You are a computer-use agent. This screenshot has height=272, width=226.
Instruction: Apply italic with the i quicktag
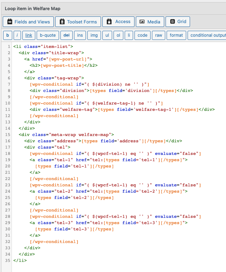(17, 35)
